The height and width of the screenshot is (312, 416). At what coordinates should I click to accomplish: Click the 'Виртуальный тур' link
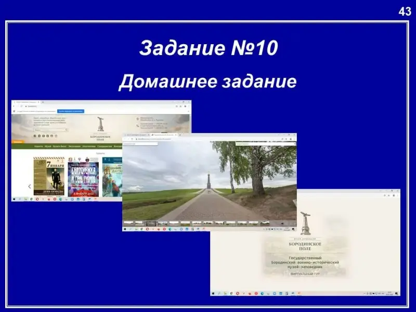(305, 273)
